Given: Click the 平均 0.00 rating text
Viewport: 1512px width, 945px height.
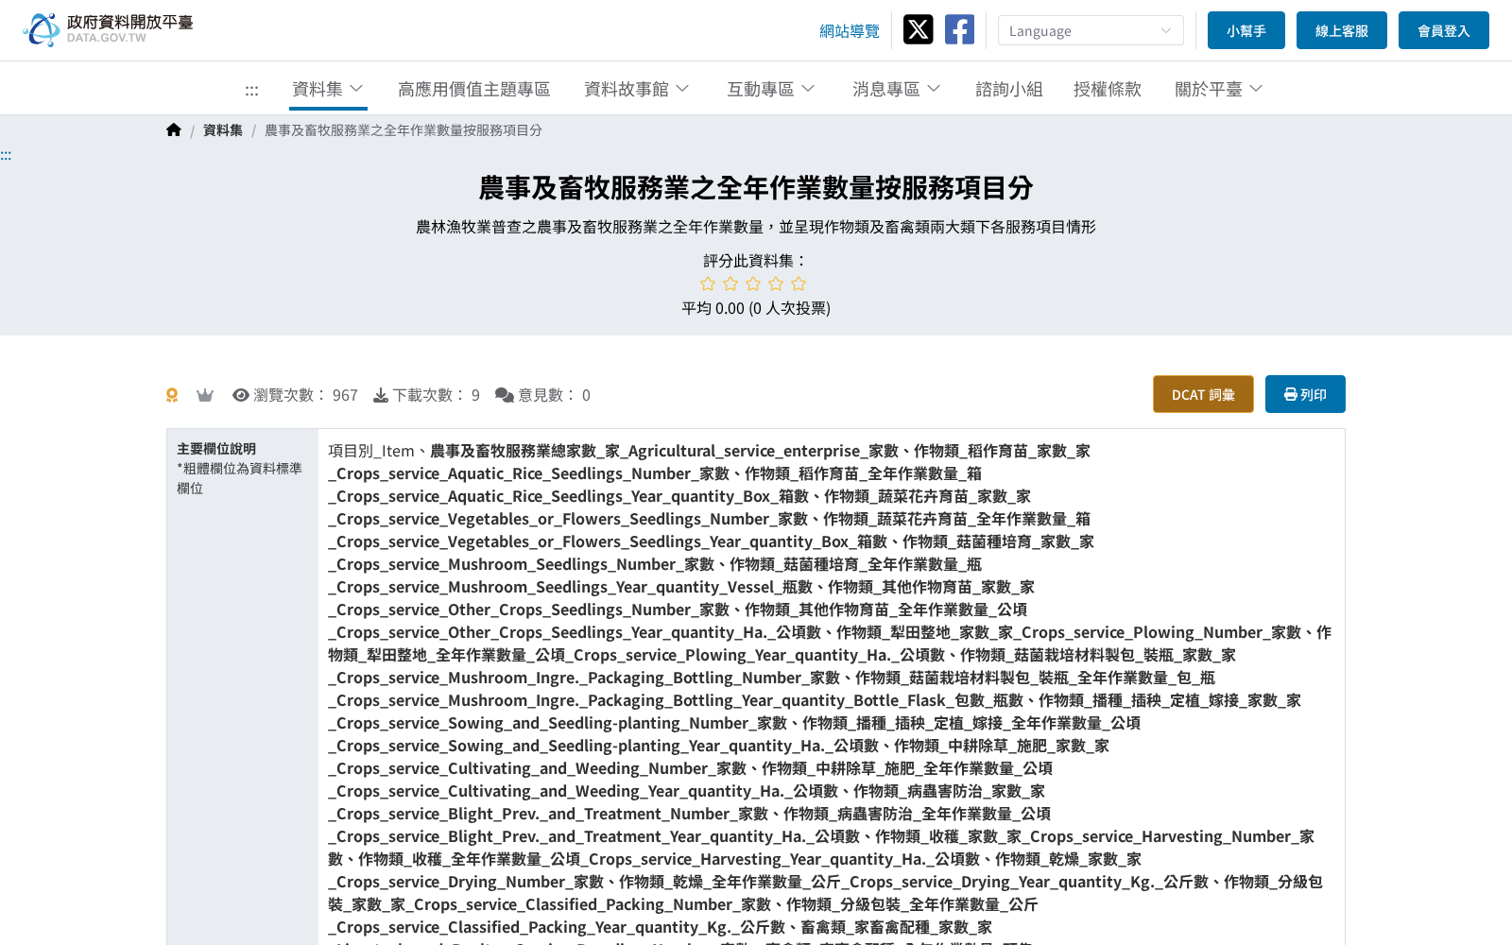Looking at the screenshot, I should [756, 308].
